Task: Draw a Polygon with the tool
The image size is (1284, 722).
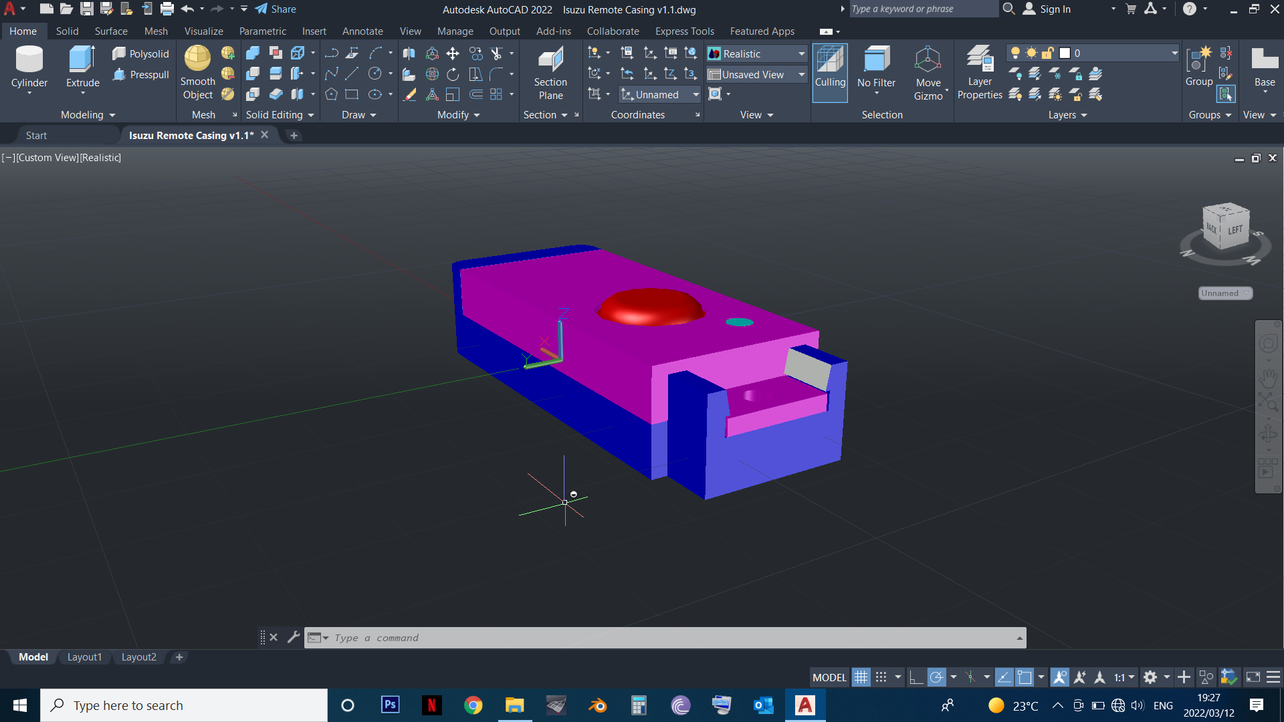Action: click(x=331, y=94)
